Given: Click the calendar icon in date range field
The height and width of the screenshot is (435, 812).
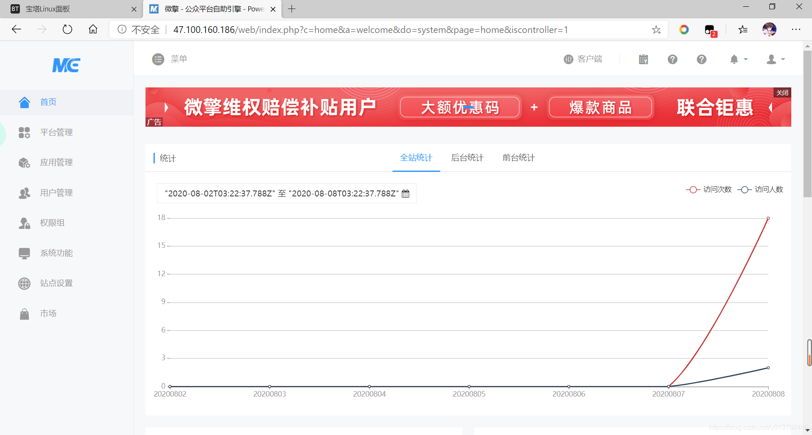Looking at the screenshot, I should click(406, 193).
